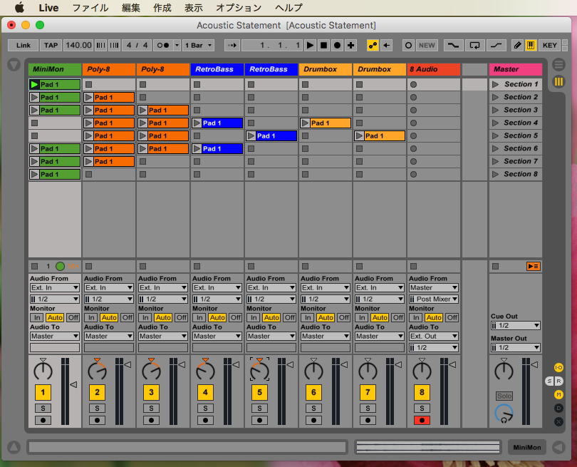Viewport: 577px width, 467px height.
Task: Open 1 Bar quantization menu
Action: 198,46
